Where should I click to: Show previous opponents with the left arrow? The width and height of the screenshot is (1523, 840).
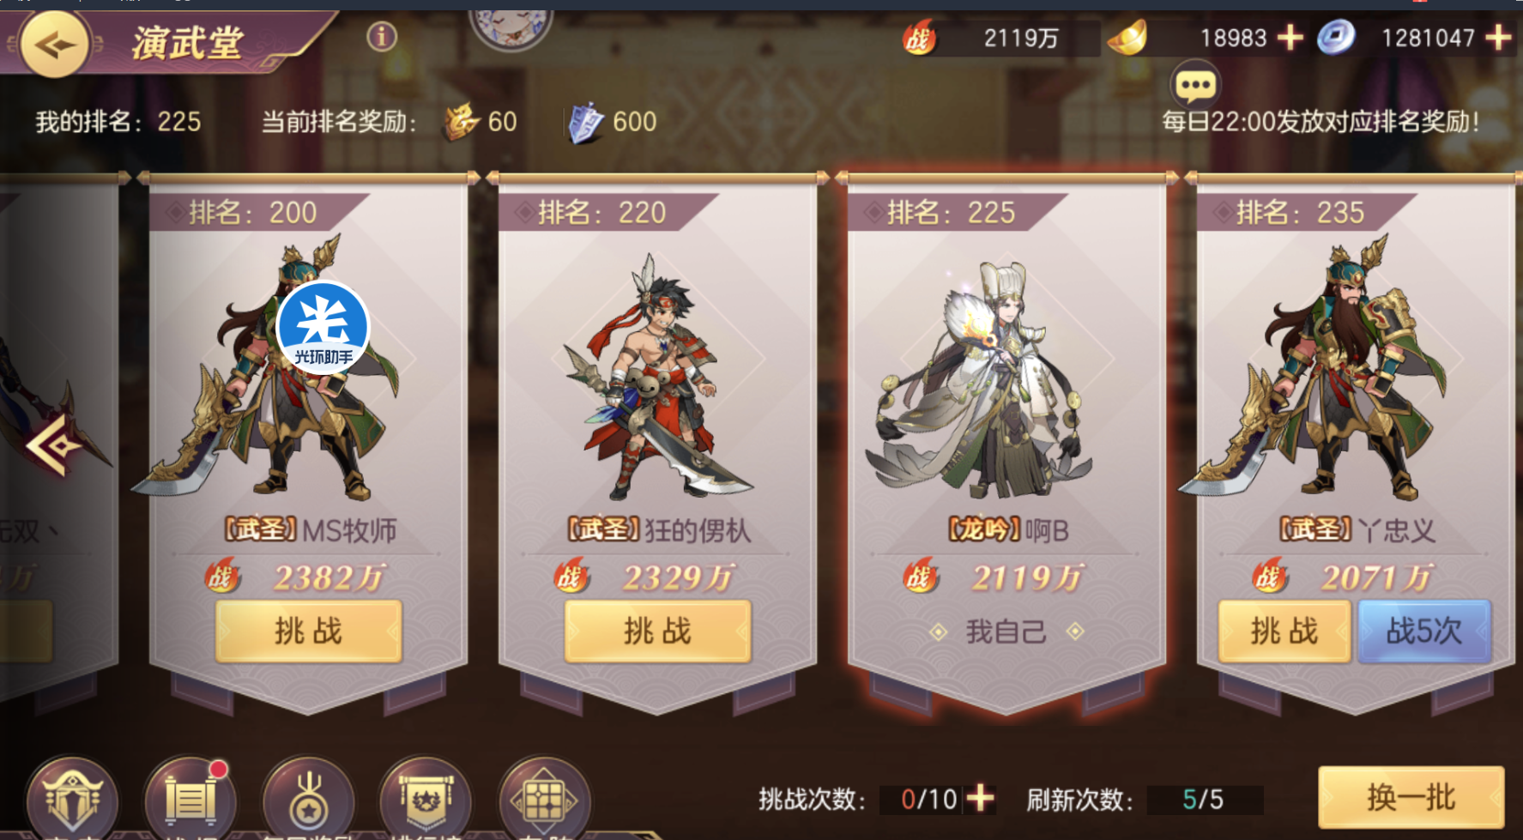coord(53,444)
